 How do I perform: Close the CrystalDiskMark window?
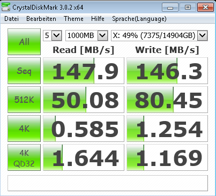pos(205,7)
